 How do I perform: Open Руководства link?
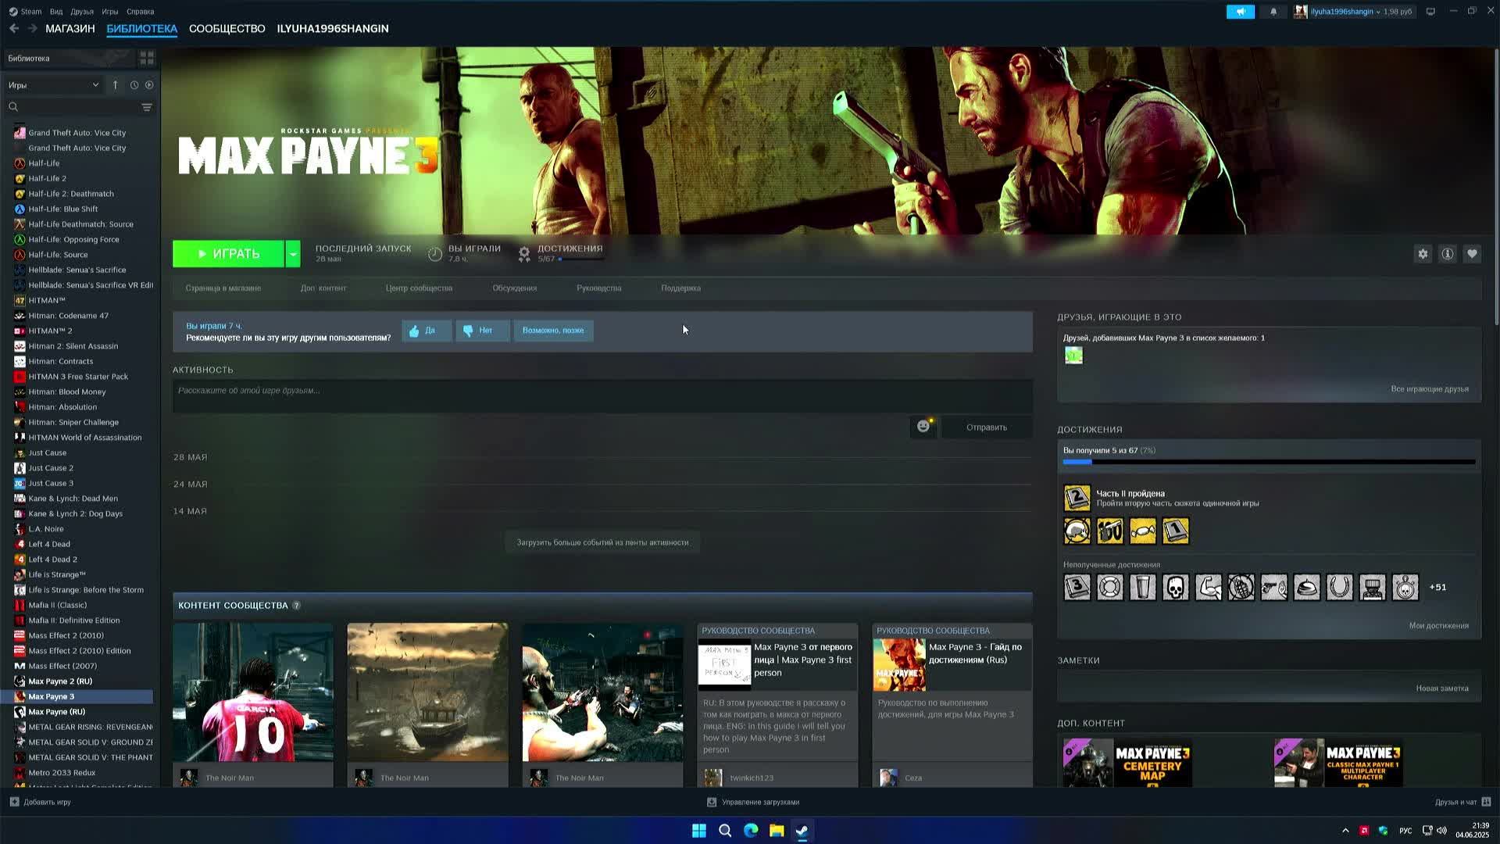599,288
